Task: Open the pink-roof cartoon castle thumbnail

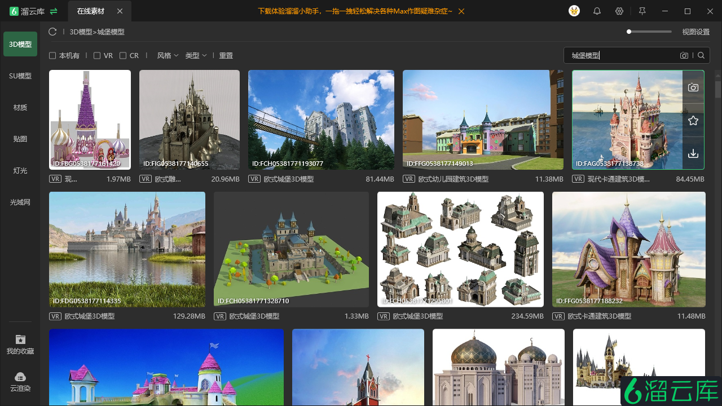Action: [166, 367]
